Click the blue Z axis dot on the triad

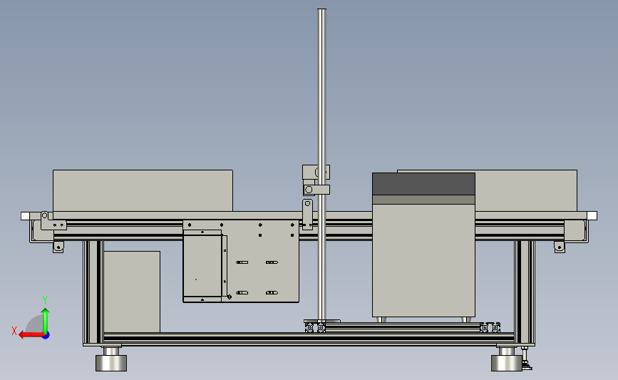(x=46, y=336)
